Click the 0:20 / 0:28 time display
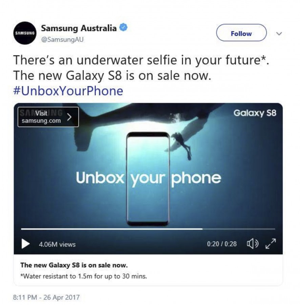The image size is (300, 305). 222,244
